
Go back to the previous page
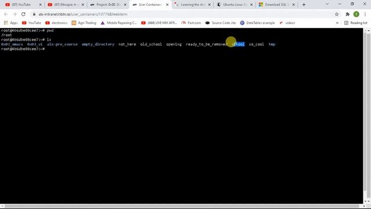(x=6, y=14)
